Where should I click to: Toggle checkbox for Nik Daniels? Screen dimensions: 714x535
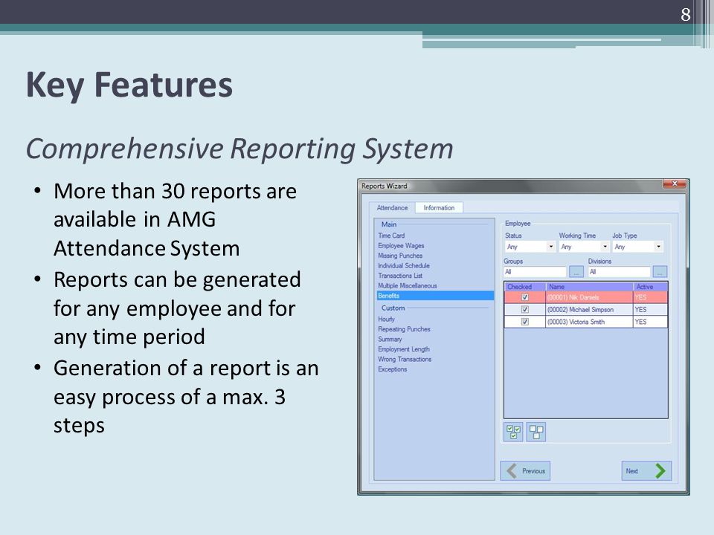point(525,297)
